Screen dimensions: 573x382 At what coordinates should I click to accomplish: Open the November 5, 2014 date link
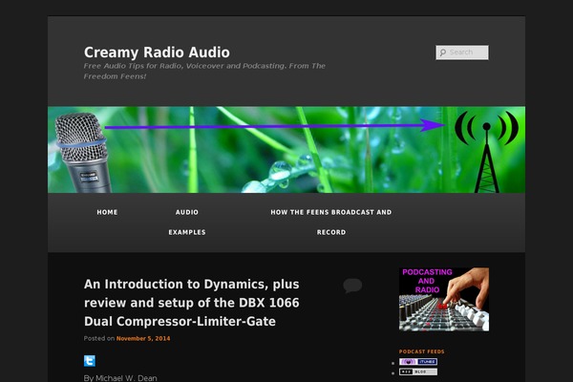[x=143, y=338]
